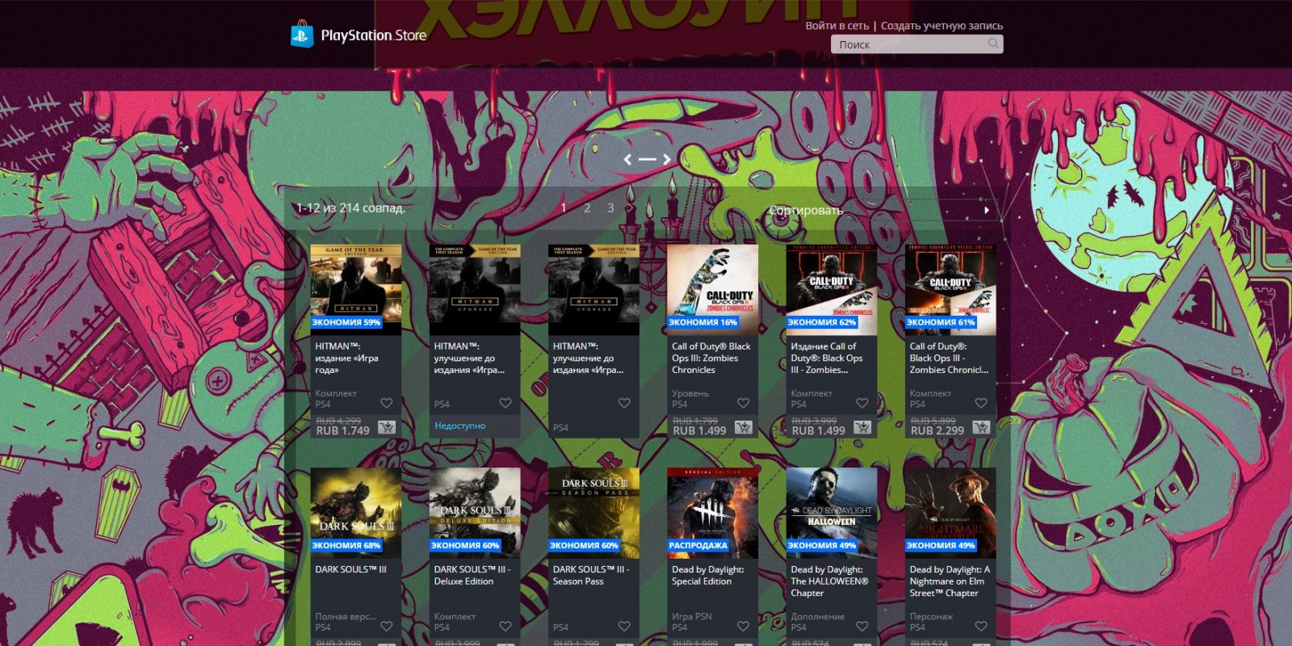Go to results page 2
The height and width of the screenshot is (646, 1292).
coord(587,208)
